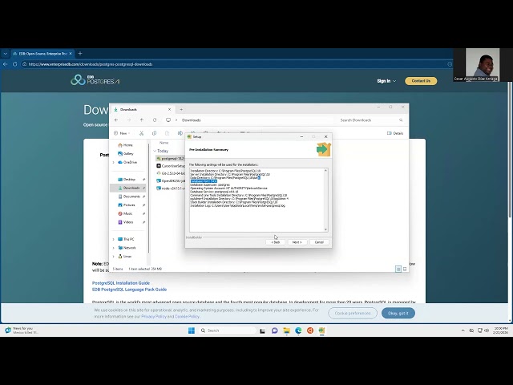
Task: Add a new File Explorer tab
Action: click(181, 109)
